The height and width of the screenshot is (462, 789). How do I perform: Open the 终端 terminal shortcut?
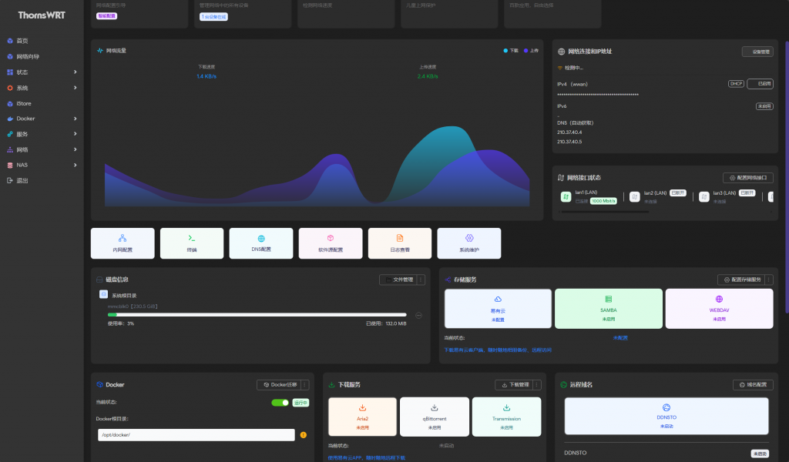[x=192, y=243]
